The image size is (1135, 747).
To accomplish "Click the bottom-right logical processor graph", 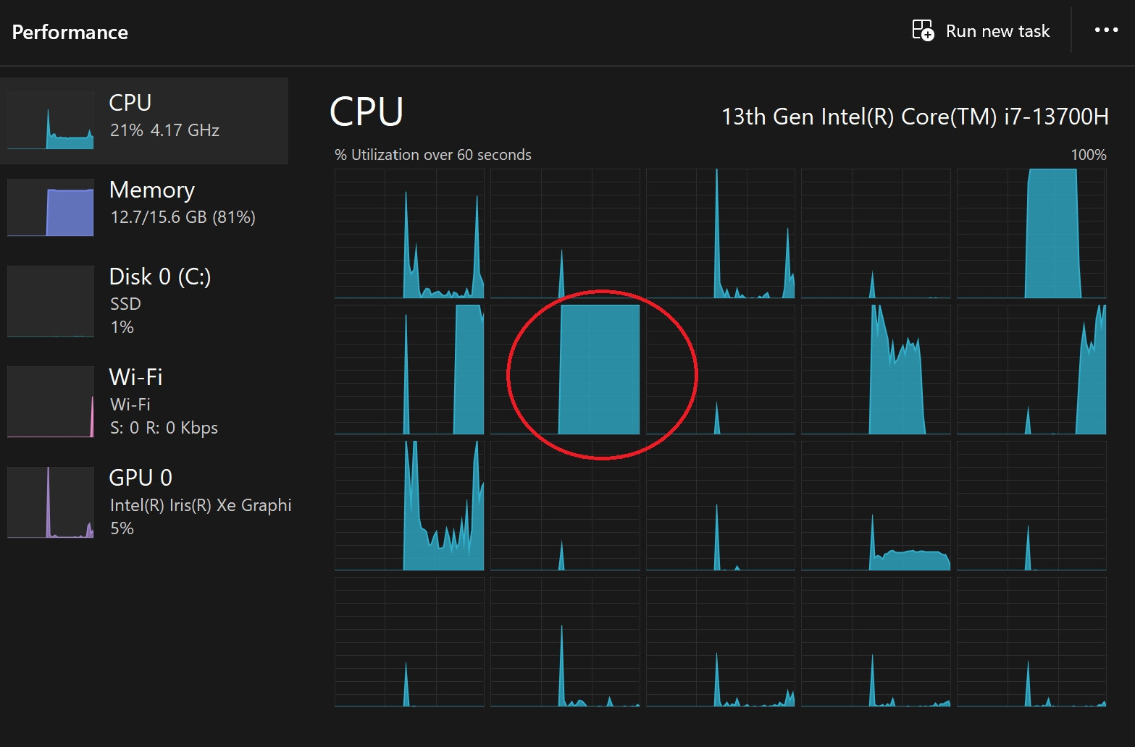I will pos(1031,642).
